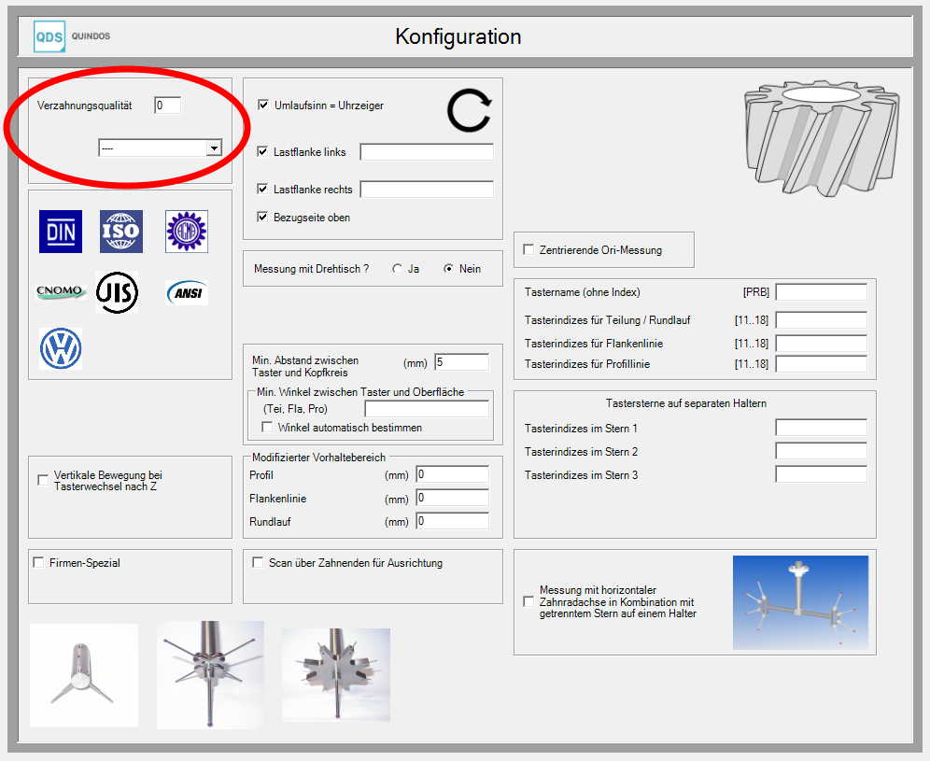The image size is (930, 761).
Task: Check Scan über Zahnenden für Ausrichtung
Action: coord(258,562)
